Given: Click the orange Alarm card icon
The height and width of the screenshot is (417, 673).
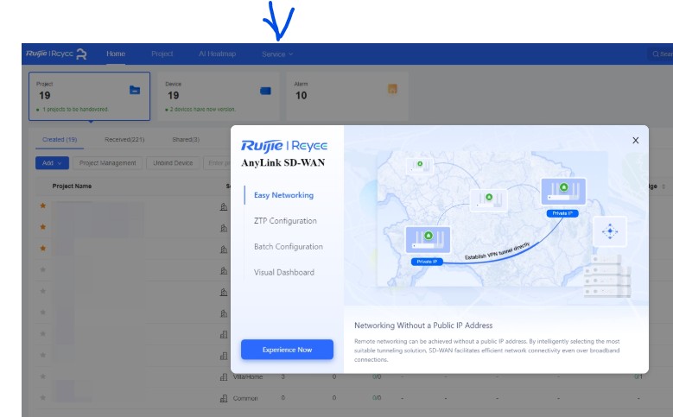Looking at the screenshot, I should point(392,89).
